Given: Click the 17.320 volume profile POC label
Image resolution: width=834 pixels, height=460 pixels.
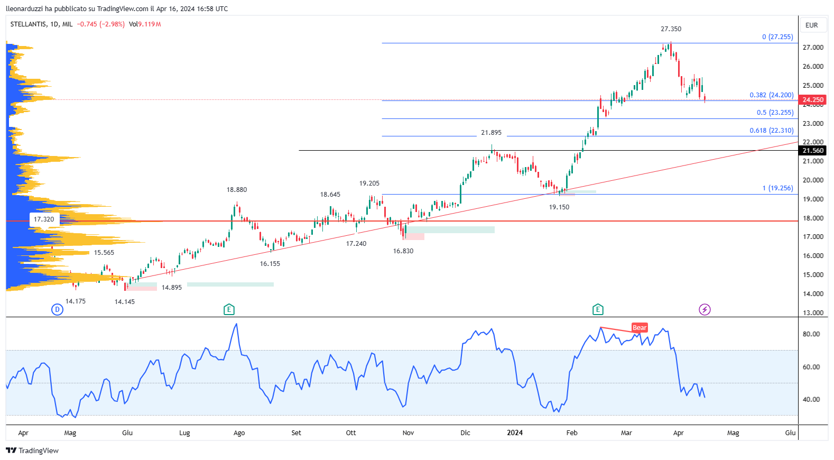Looking at the screenshot, I should 44,219.
